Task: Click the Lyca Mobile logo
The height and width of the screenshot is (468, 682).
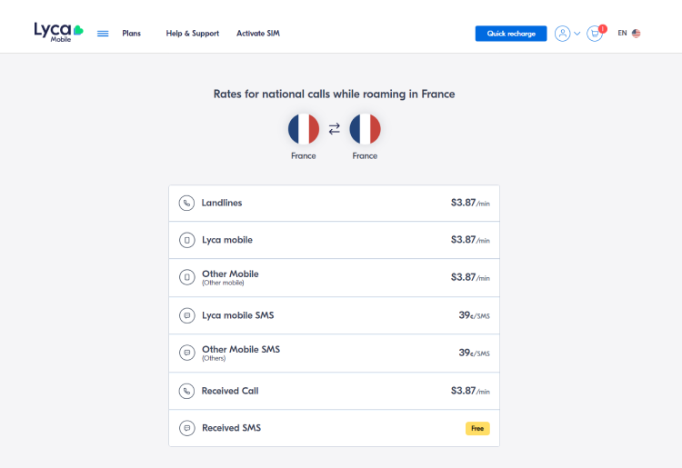Action: (x=58, y=33)
